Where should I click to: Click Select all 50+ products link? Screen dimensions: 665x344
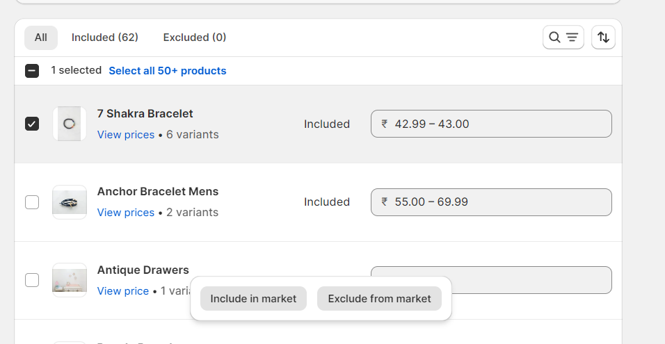[168, 71]
